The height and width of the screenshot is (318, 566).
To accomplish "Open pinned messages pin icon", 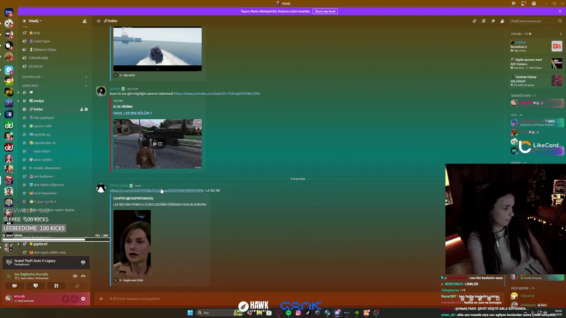I will (493, 21).
